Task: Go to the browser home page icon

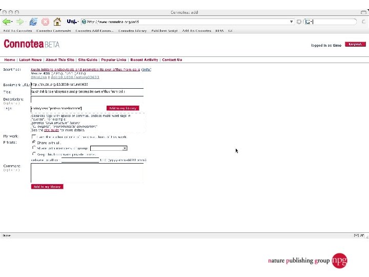Action: click(x=57, y=22)
